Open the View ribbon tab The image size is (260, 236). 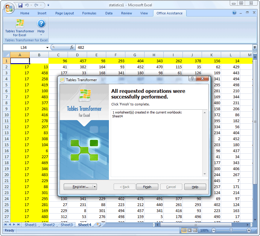coord(144,13)
